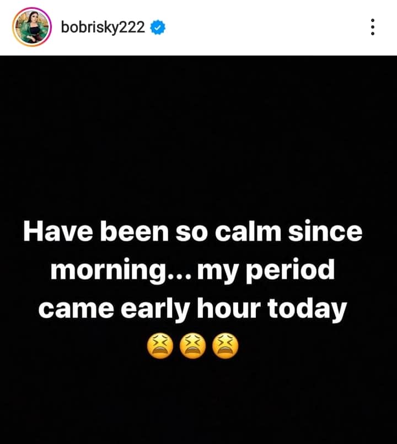This screenshot has height=444, width=397.
Task: Open bobrisky222's profile picture story
Action: (32, 27)
